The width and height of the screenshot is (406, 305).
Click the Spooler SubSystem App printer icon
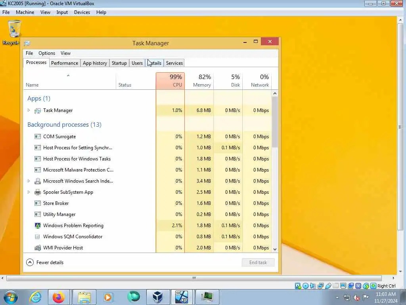[38, 192]
